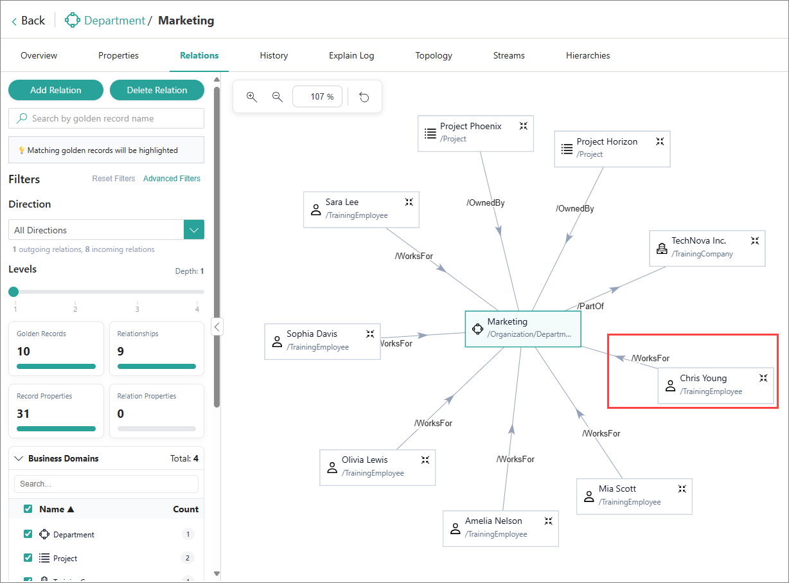The image size is (789, 583).
Task: Click the zoom out magnifier icon
Action: [278, 97]
